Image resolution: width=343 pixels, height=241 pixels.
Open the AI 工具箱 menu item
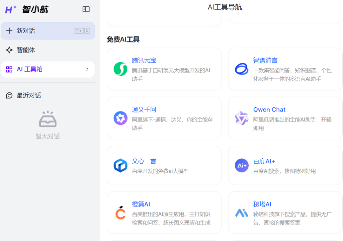tap(48, 69)
